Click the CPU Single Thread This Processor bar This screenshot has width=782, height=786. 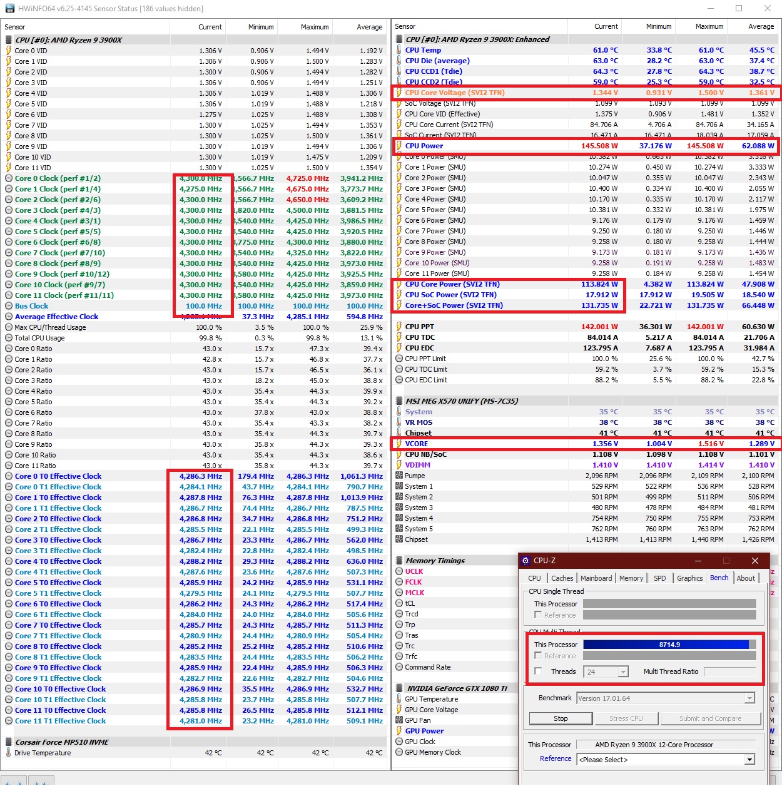(669, 604)
